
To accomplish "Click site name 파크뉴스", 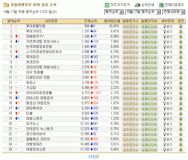I will pos(33,124).
